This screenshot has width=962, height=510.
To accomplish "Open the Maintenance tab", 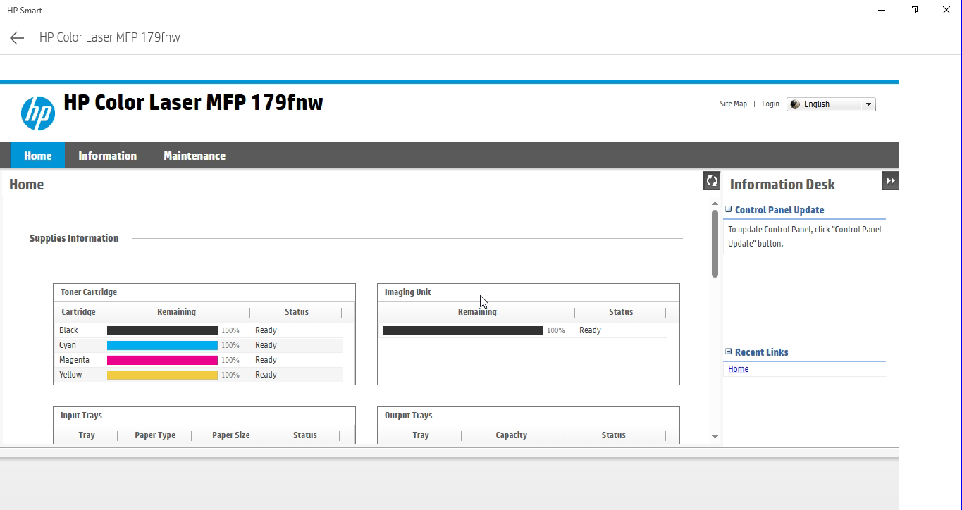I will (x=195, y=156).
